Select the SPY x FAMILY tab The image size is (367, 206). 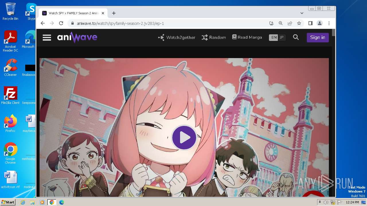pyautogui.click(x=73, y=13)
